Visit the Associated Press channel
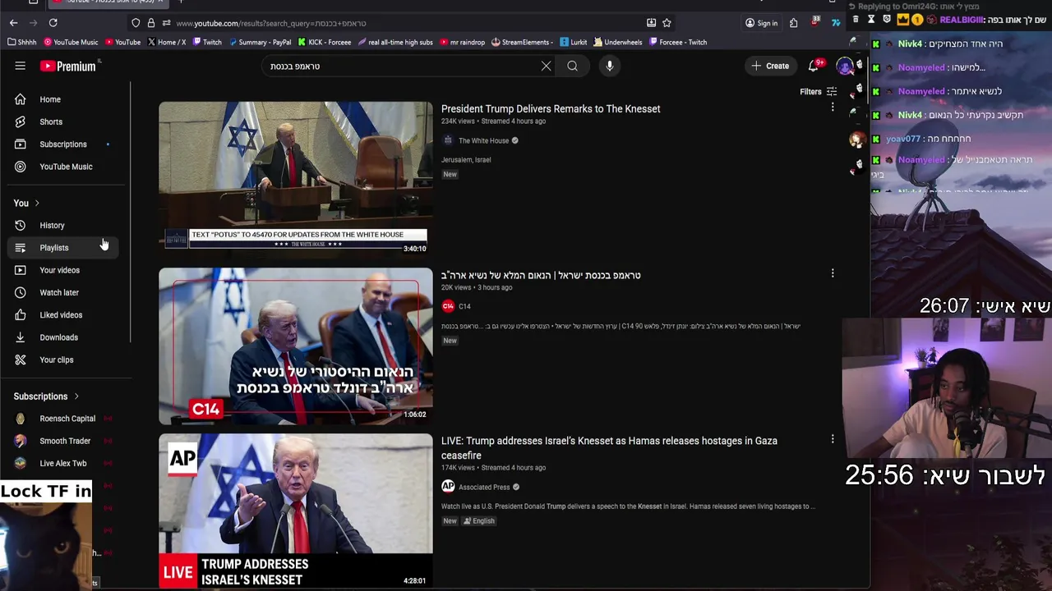Image resolution: width=1052 pixels, height=591 pixels. [x=484, y=487]
